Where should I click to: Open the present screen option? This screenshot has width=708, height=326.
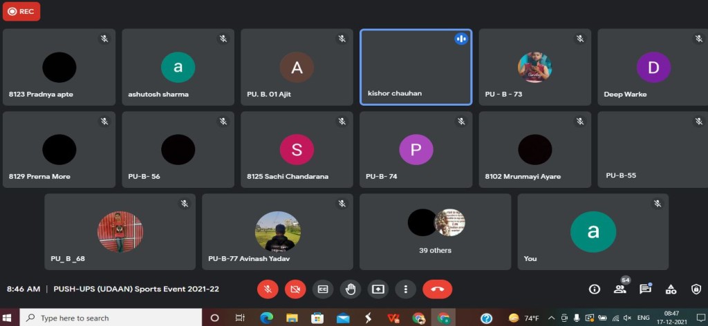coord(378,289)
